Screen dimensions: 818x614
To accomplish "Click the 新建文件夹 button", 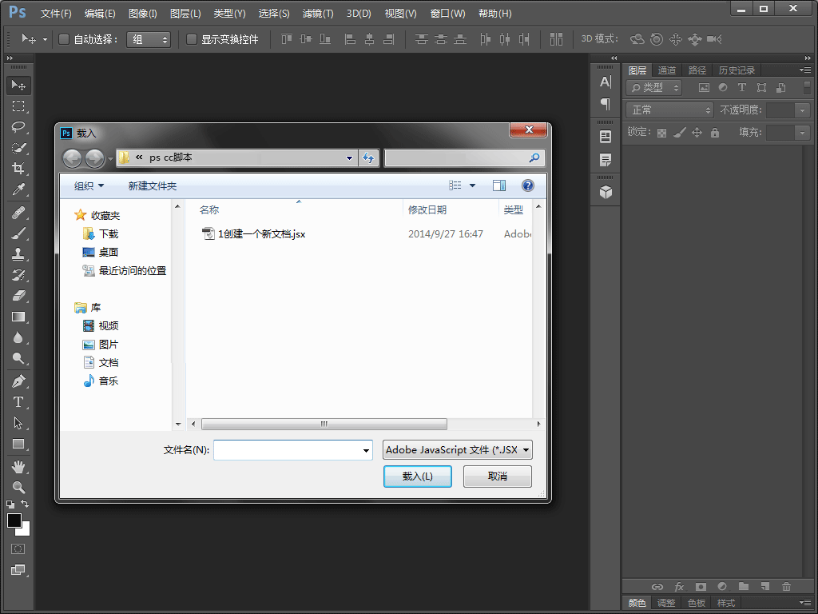I will [x=153, y=185].
